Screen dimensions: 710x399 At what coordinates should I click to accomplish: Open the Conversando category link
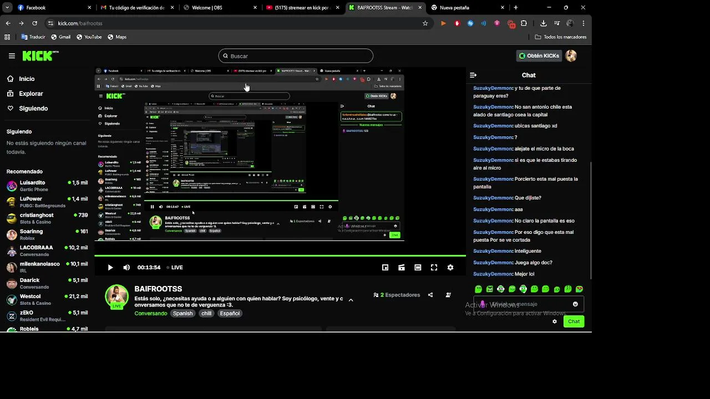tap(151, 314)
